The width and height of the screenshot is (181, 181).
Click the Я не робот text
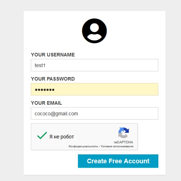62,137
